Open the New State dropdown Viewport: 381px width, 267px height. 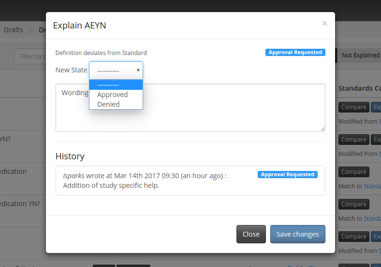pyautogui.click(x=116, y=70)
